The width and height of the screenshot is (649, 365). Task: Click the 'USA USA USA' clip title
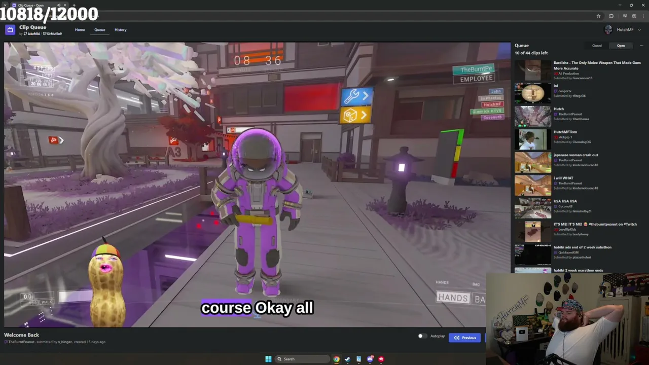pyautogui.click(x=565, y=201)
